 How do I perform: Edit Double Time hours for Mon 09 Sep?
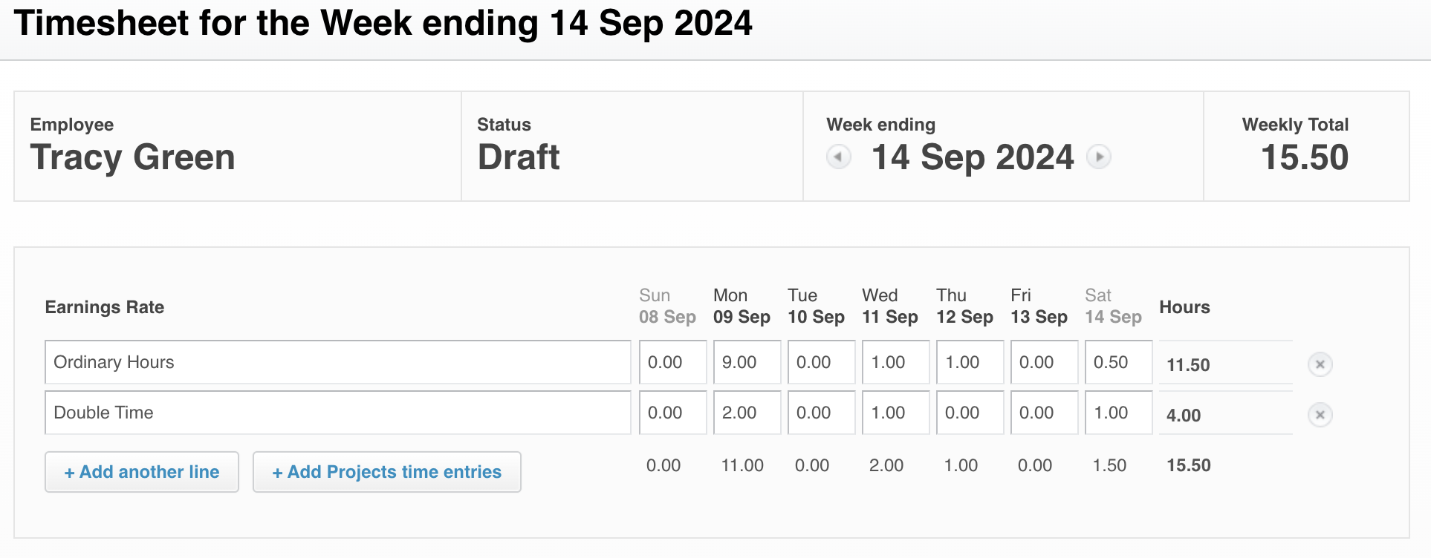click(747, 413)
